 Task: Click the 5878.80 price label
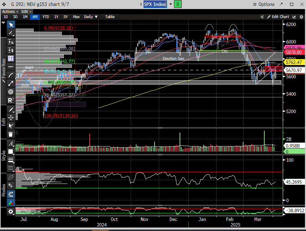pyautogui.click(x=294, y=52)
